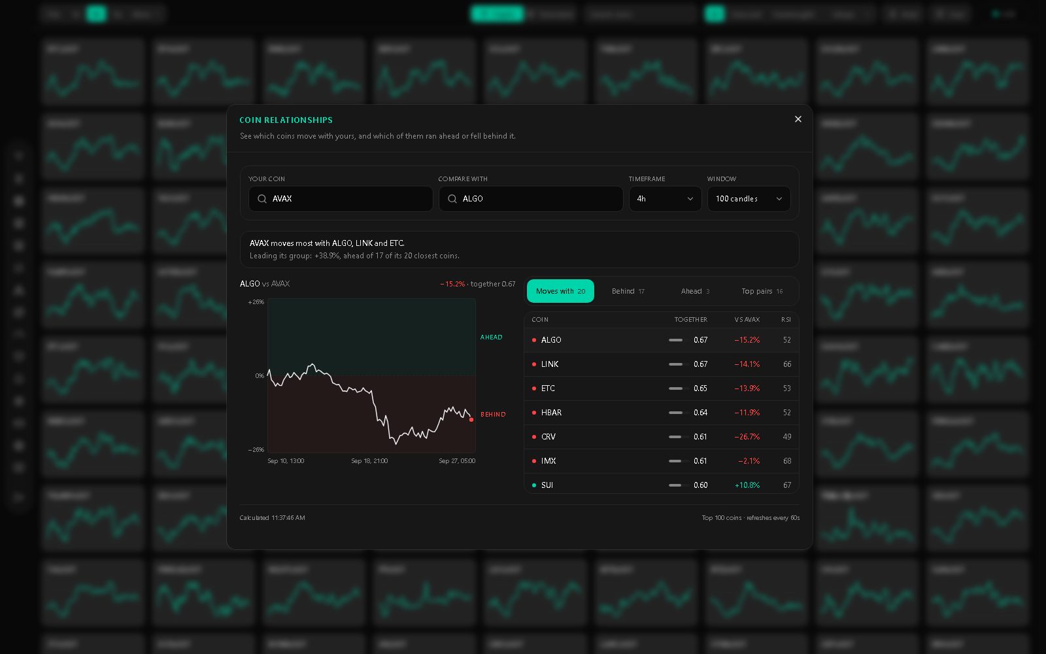The width and height of the screenshot is (1046, 654).
Task: Select the Moves with tab
Action: pos(560,291)
